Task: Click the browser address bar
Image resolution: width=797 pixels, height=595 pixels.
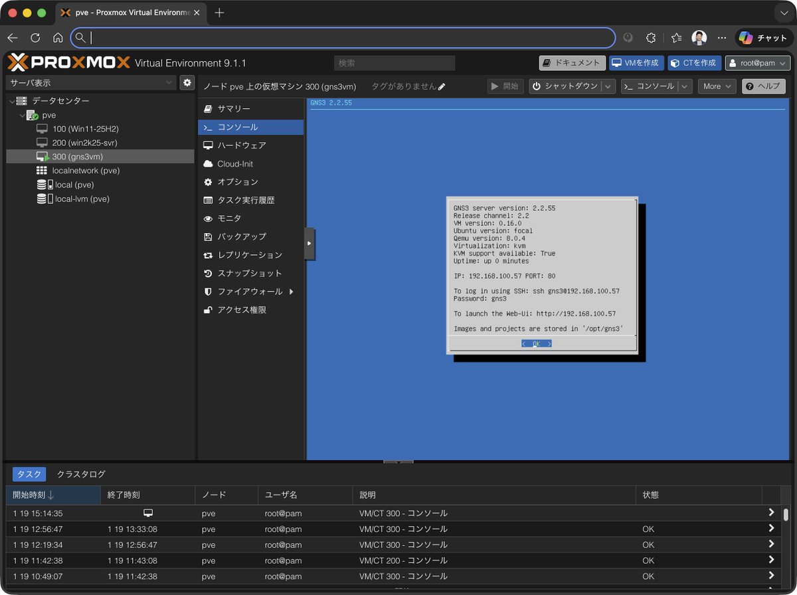Action: click(x=343, y=38)
